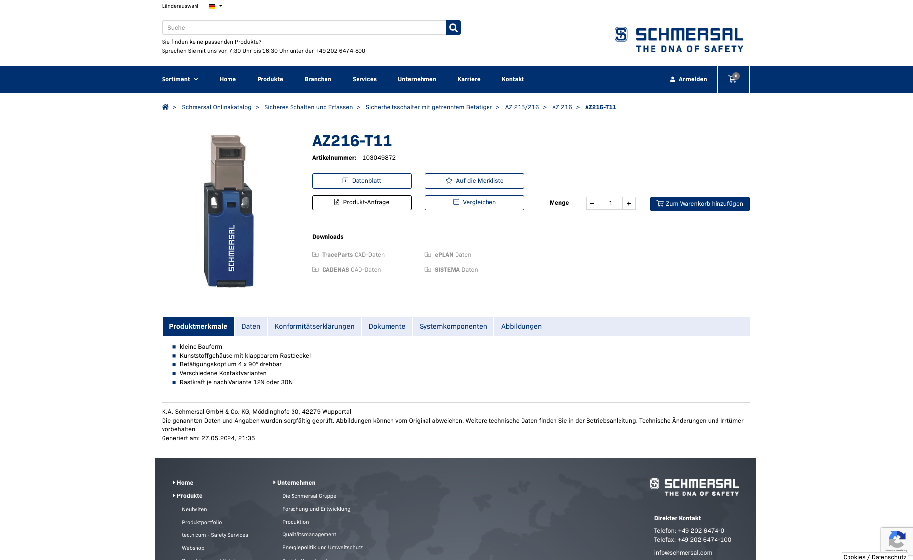
Task: Click the Produkt-Anfrage button
Action: pos(362,202)
